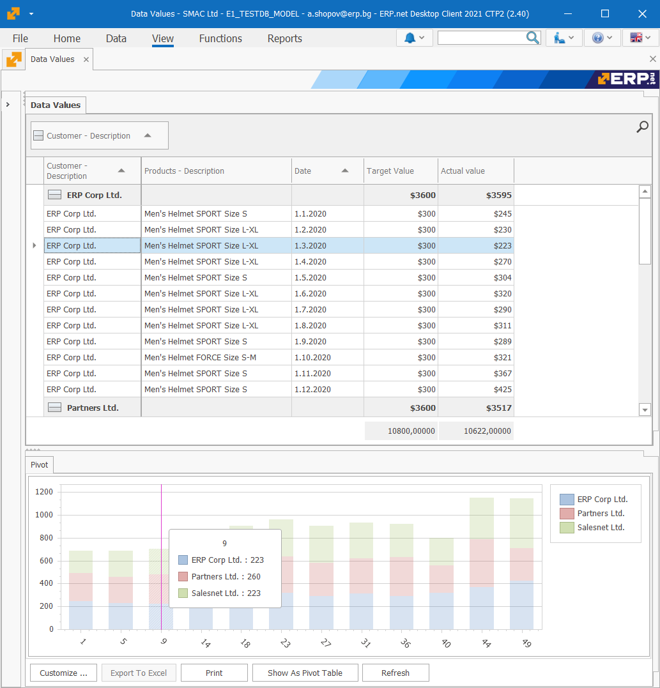Click the ERP Corp Ltd. legend color swatch
The width and height of the screenshot is (660, 688).
pos(567,500)
